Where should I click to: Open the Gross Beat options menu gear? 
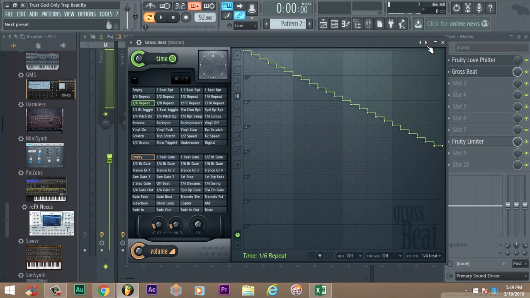(x=139, y=42)
